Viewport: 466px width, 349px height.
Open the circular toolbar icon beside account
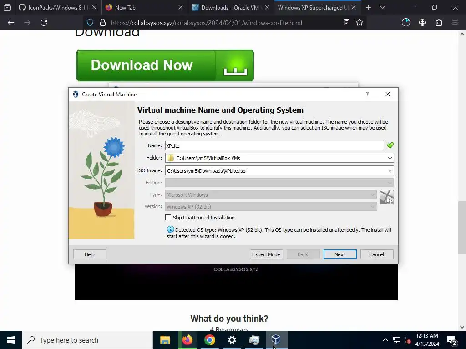pos(405,23)
